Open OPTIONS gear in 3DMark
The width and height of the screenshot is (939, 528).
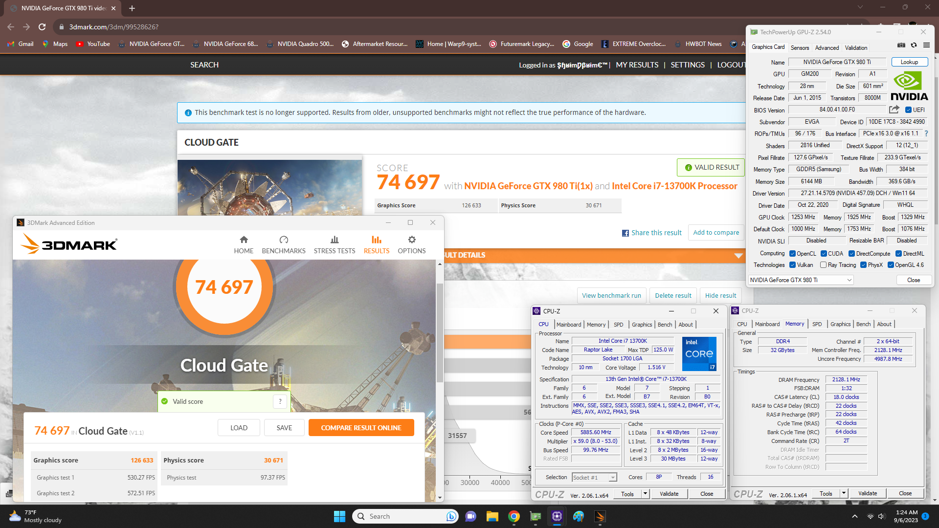click(412, 244)
